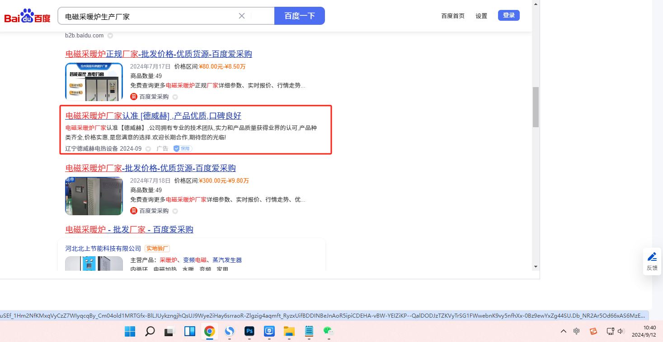Click the 登录 login button
The image size is (663, 342).
[x=508, y=15]
